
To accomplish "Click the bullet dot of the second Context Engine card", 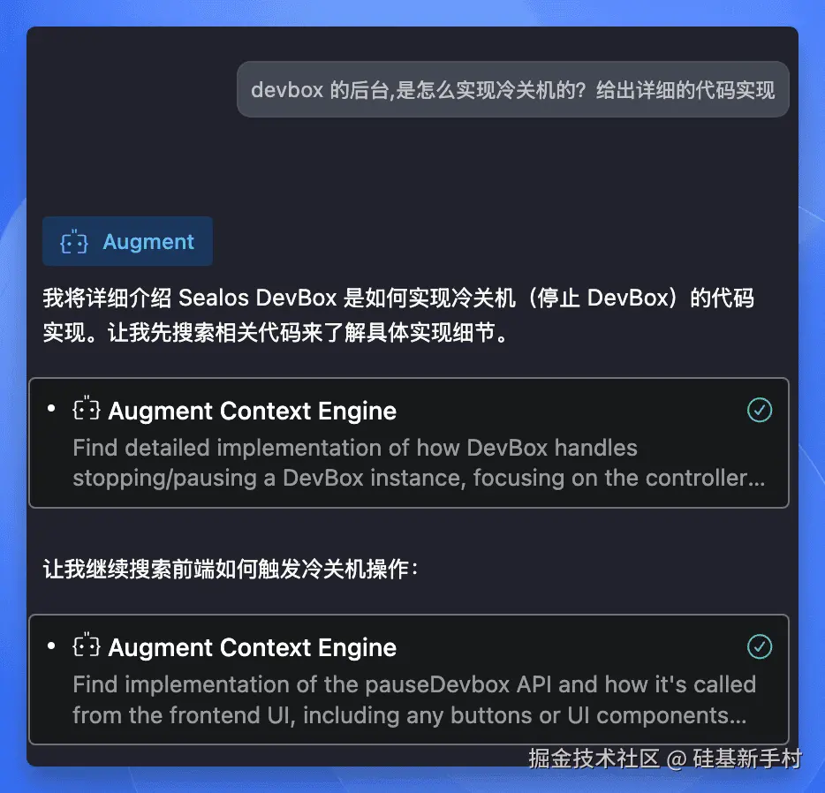I will 51,646.
